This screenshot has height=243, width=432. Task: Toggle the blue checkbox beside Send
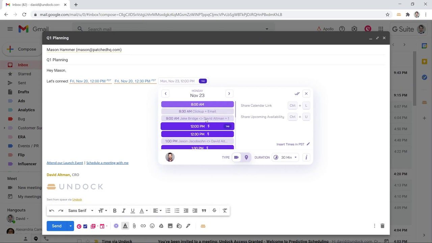[85, 226]
